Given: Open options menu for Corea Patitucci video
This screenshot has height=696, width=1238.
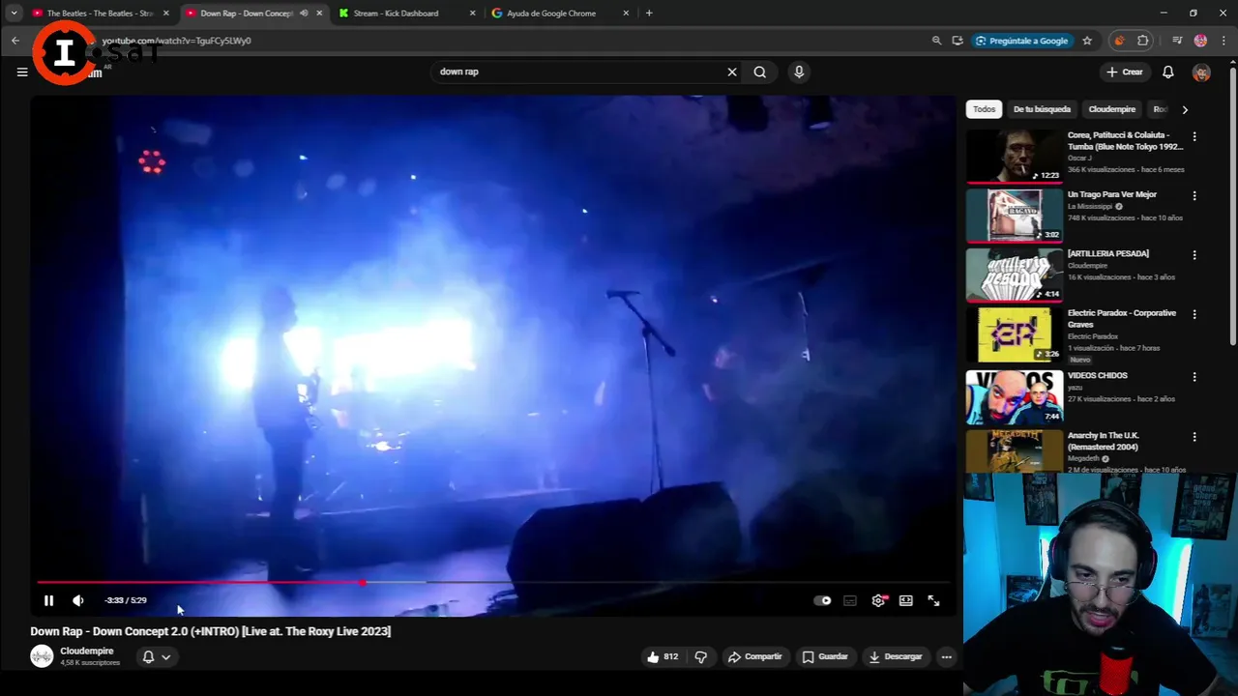Looking at the screenshot, I should pyautogui.click(x=1194, y=137).
